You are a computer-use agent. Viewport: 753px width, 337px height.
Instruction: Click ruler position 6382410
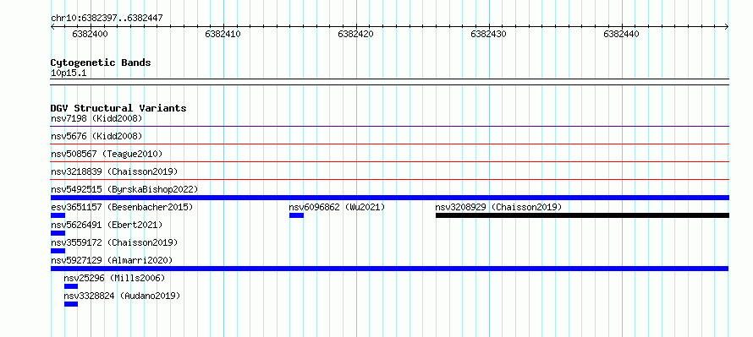tap(223, 35)
